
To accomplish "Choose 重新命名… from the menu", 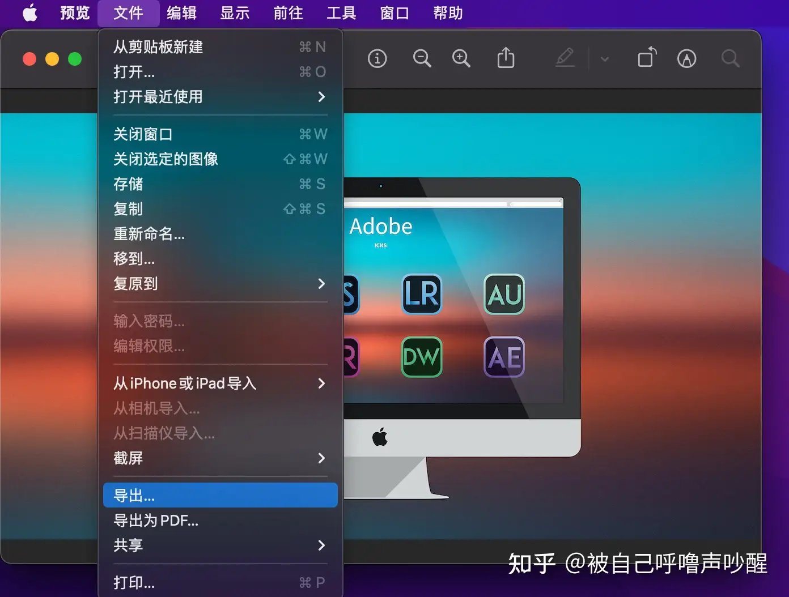I will [x=220, y=233].
